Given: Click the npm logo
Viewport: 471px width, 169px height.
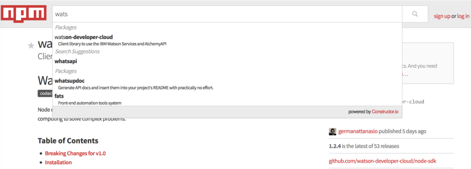Looking at the screenshot, I should (23, 14).
